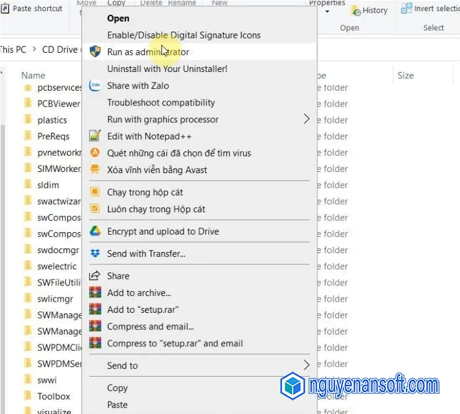Click the Zalo icon in context menu
The width and height of the screenshot is (460, 414).
(x=95, y=86)
